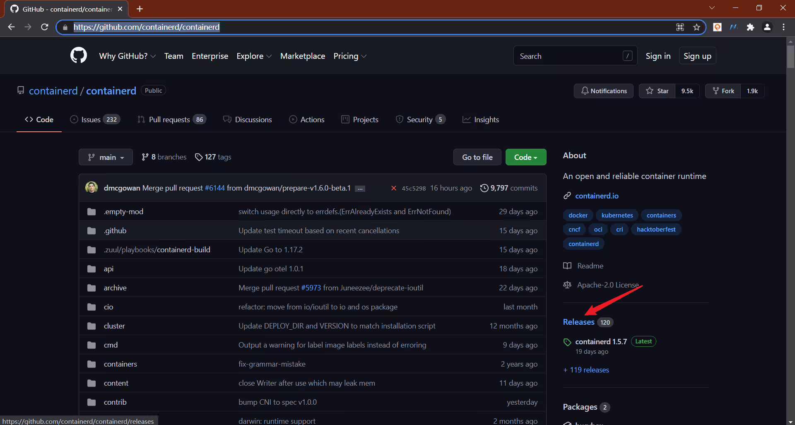The height and width of the screenshot is (425, 795).
Task: Expand the Pricing menu
Action: [350, 56]
